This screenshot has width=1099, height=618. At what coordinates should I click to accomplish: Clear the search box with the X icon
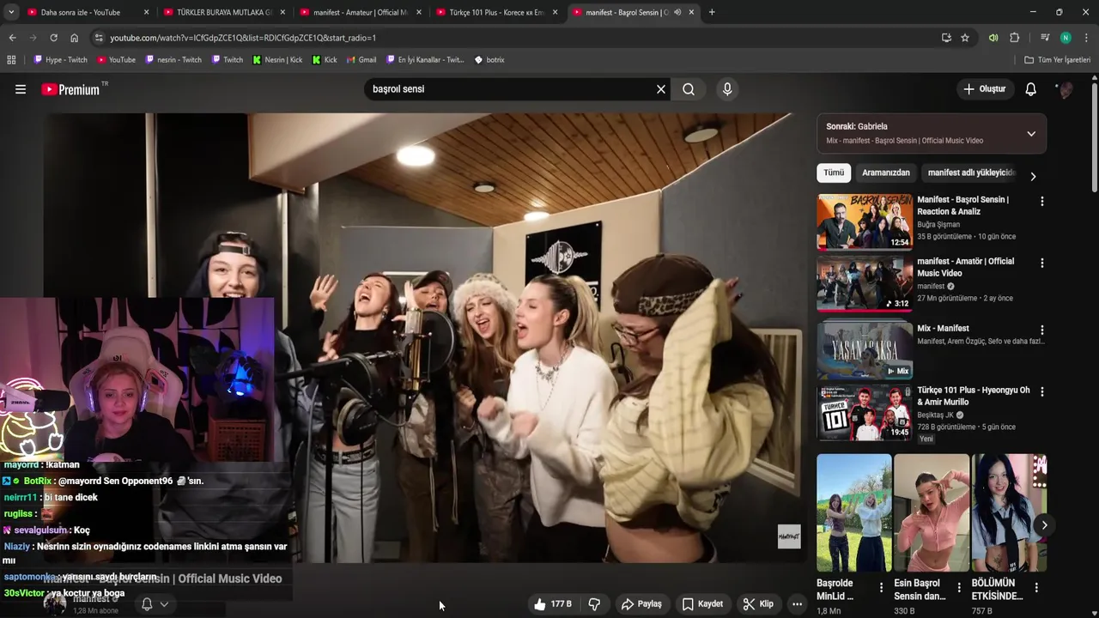[x=661, y=89]
